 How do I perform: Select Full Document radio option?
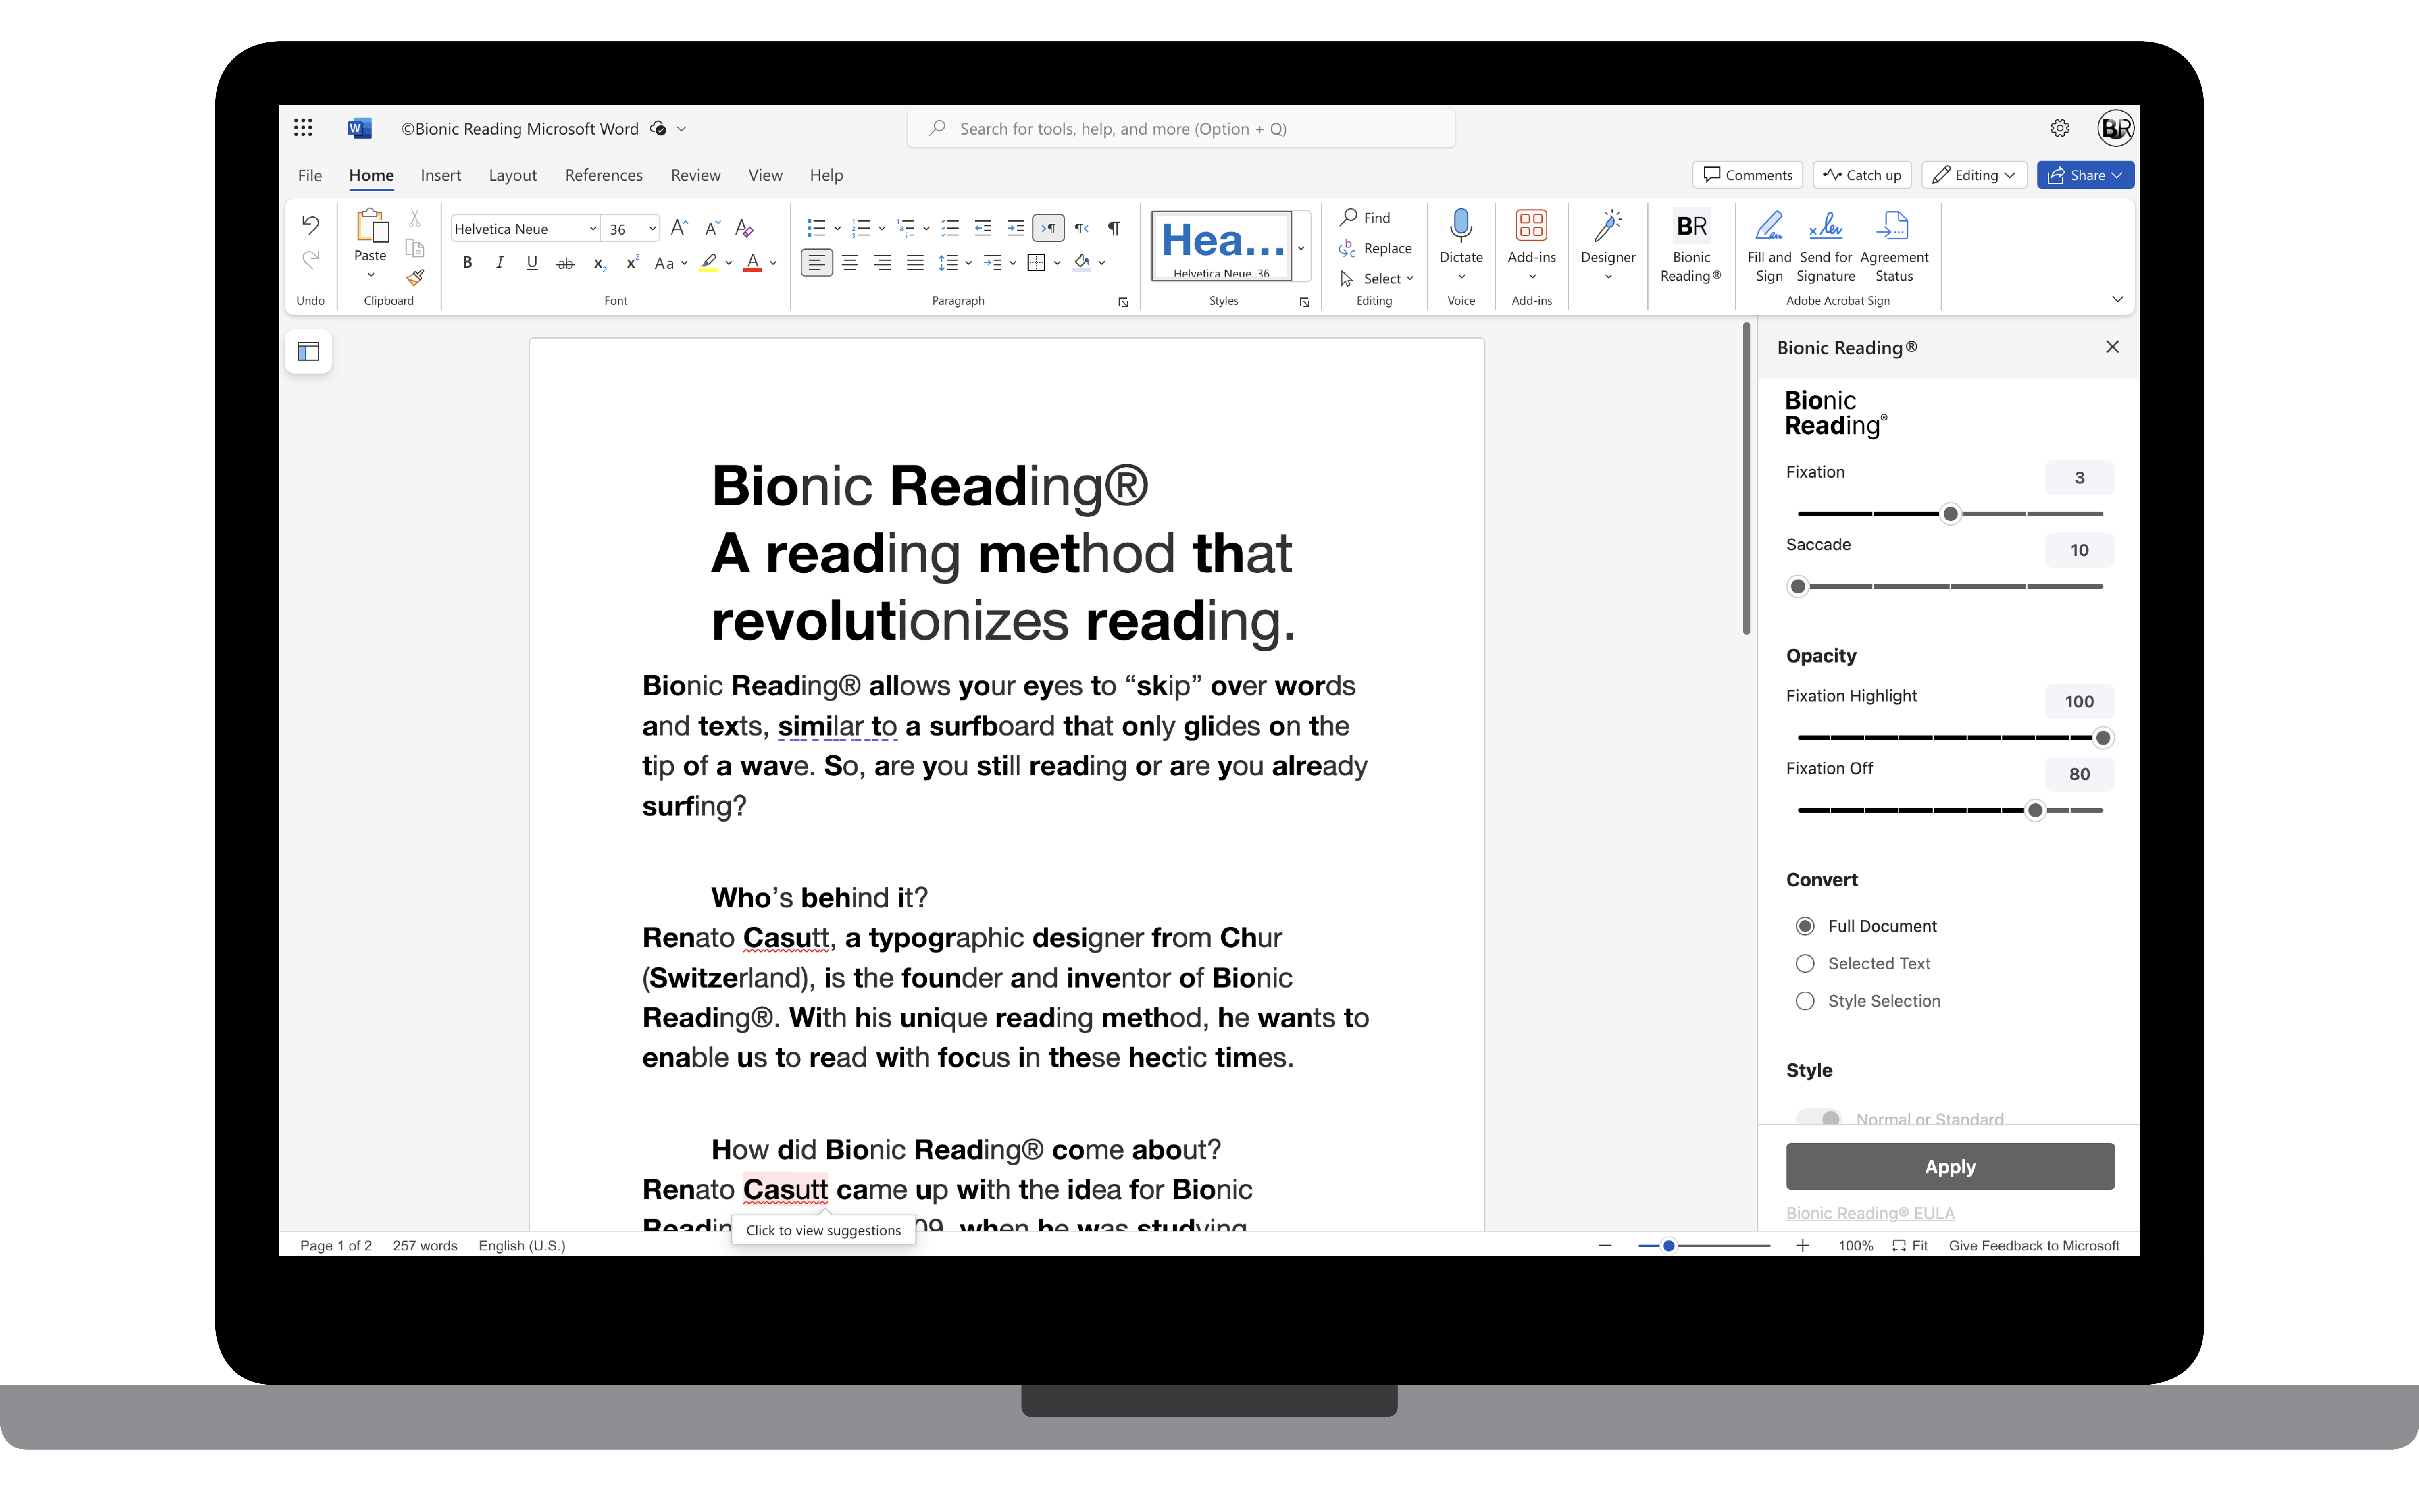click(1805, 926)
